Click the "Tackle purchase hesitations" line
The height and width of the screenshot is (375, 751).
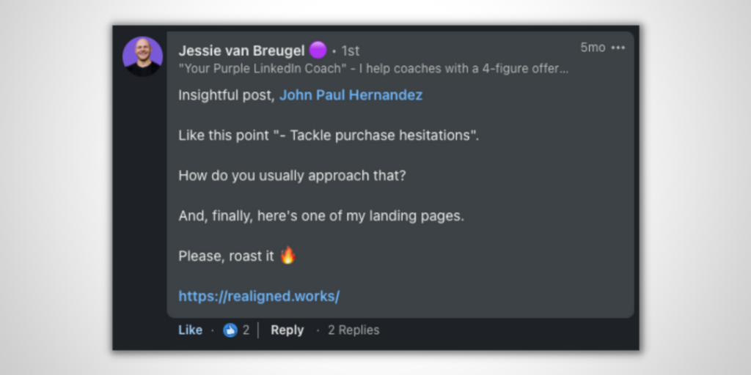(329, 135)
